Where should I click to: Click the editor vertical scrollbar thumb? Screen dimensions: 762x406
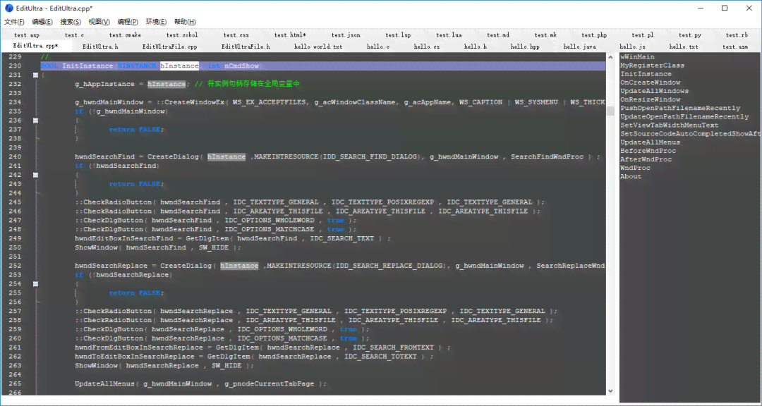pyautogui.click(x=611, y=111)
